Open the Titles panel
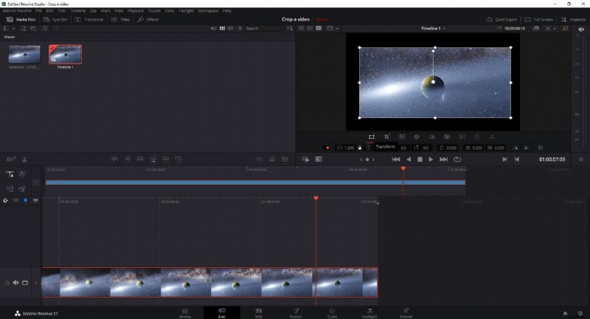The width and height of the screenshot is (590, 319). (120, 19)
